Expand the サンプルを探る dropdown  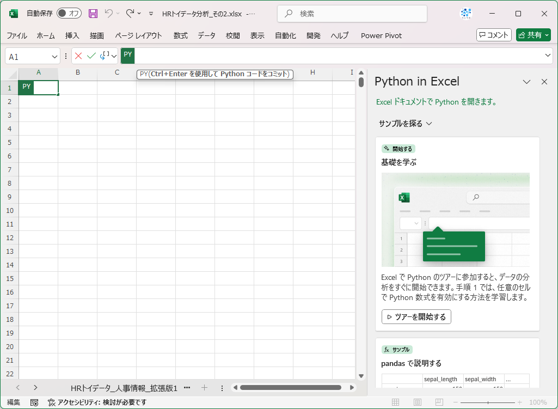point(405,124)
